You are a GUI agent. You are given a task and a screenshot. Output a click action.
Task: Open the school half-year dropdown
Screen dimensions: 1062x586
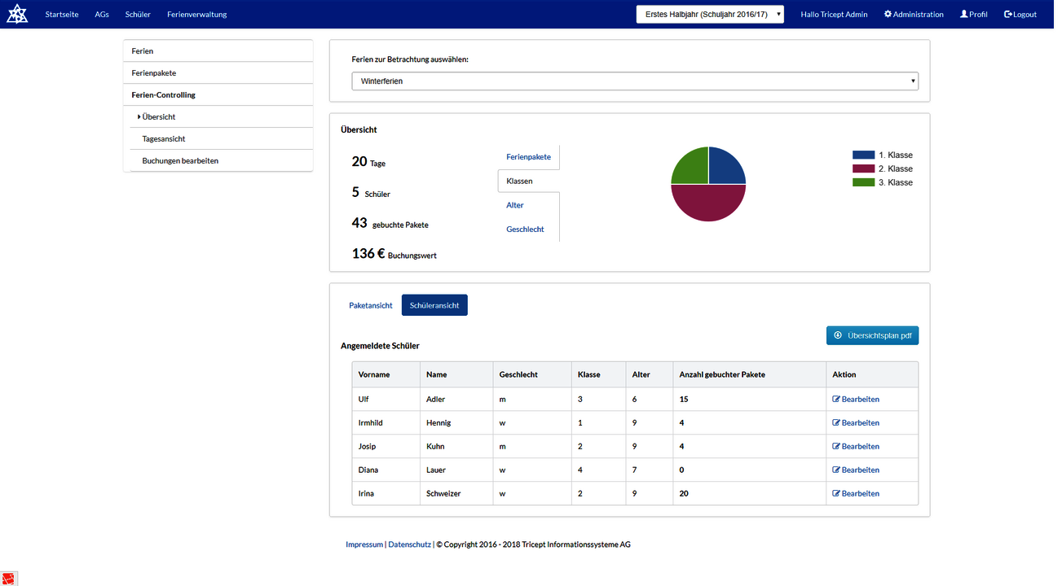click(710, 15)
